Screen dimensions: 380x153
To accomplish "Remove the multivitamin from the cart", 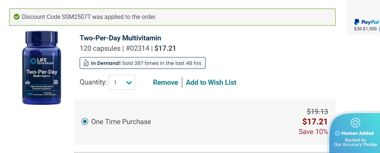I will click(x=165, y=82).
